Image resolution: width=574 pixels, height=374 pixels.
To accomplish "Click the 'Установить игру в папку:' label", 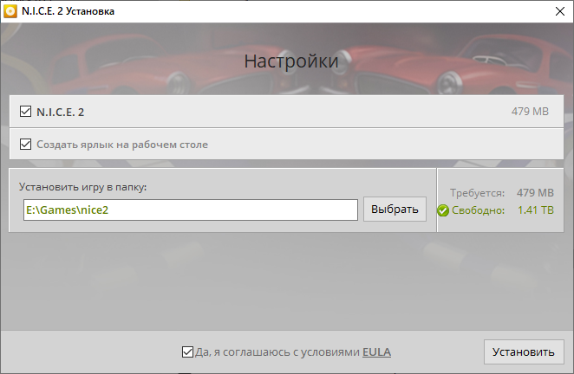I will (82, 187).
